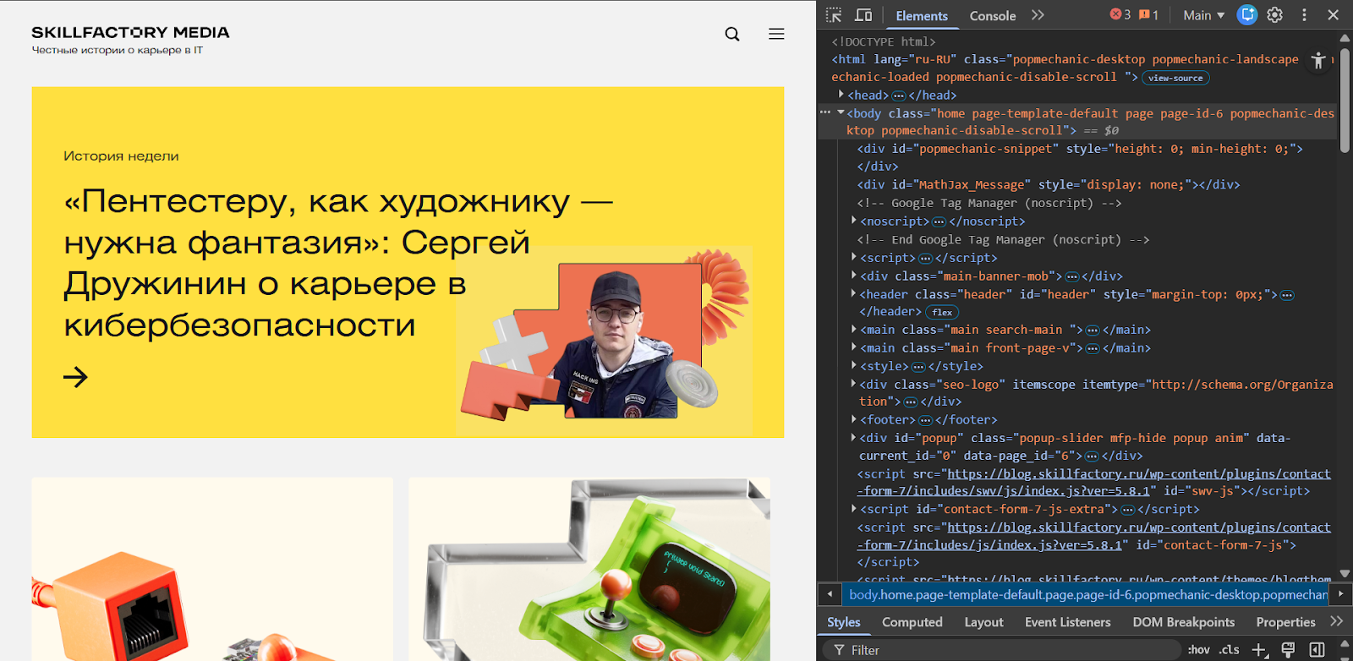Switch to the Computed tab
This screenshot has height=661, width=1353.
pyautogui.click(x=912, y=622)
